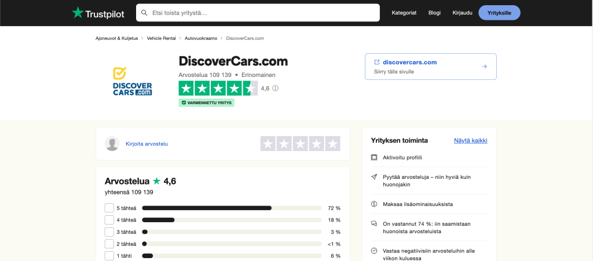Click the search magnifier icon
Screen dimensions: 593x261
pyautogui.click(x=144, y=13)
